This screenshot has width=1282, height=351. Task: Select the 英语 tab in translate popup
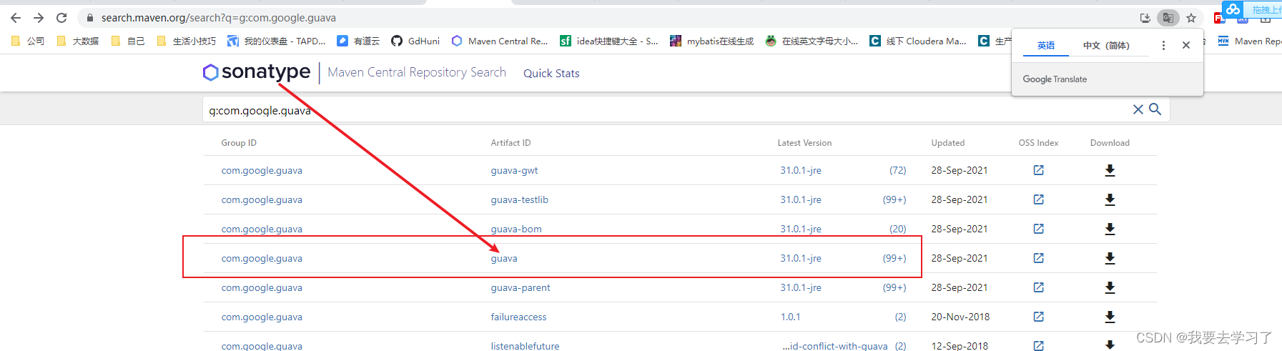1046,45
